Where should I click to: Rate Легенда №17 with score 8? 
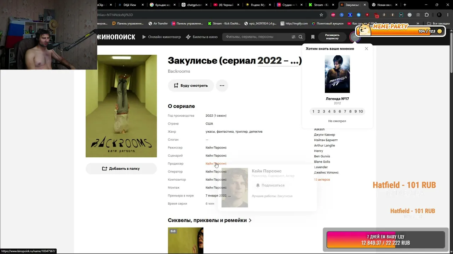click(350, 111)
